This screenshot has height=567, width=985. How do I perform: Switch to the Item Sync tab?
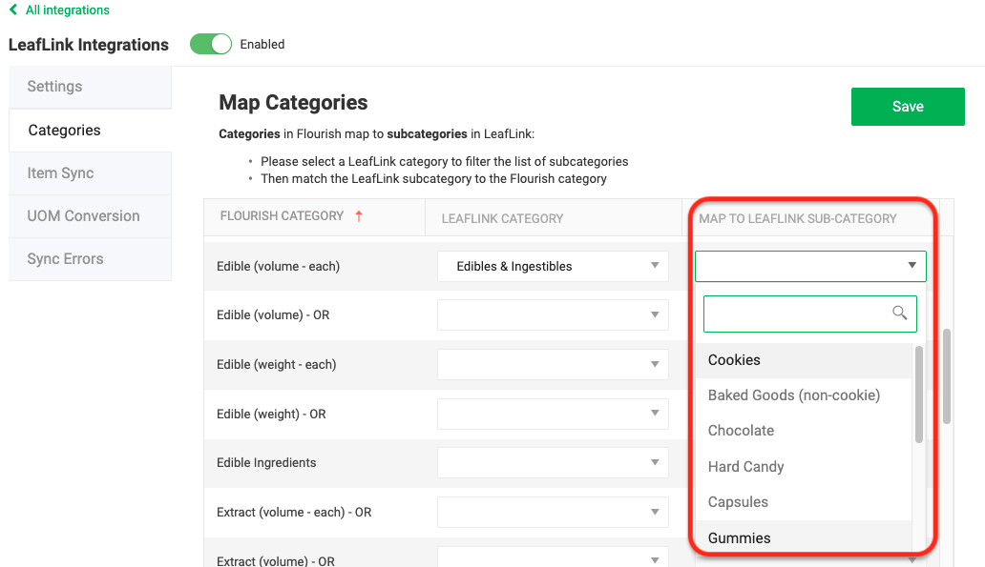point(90,173)
